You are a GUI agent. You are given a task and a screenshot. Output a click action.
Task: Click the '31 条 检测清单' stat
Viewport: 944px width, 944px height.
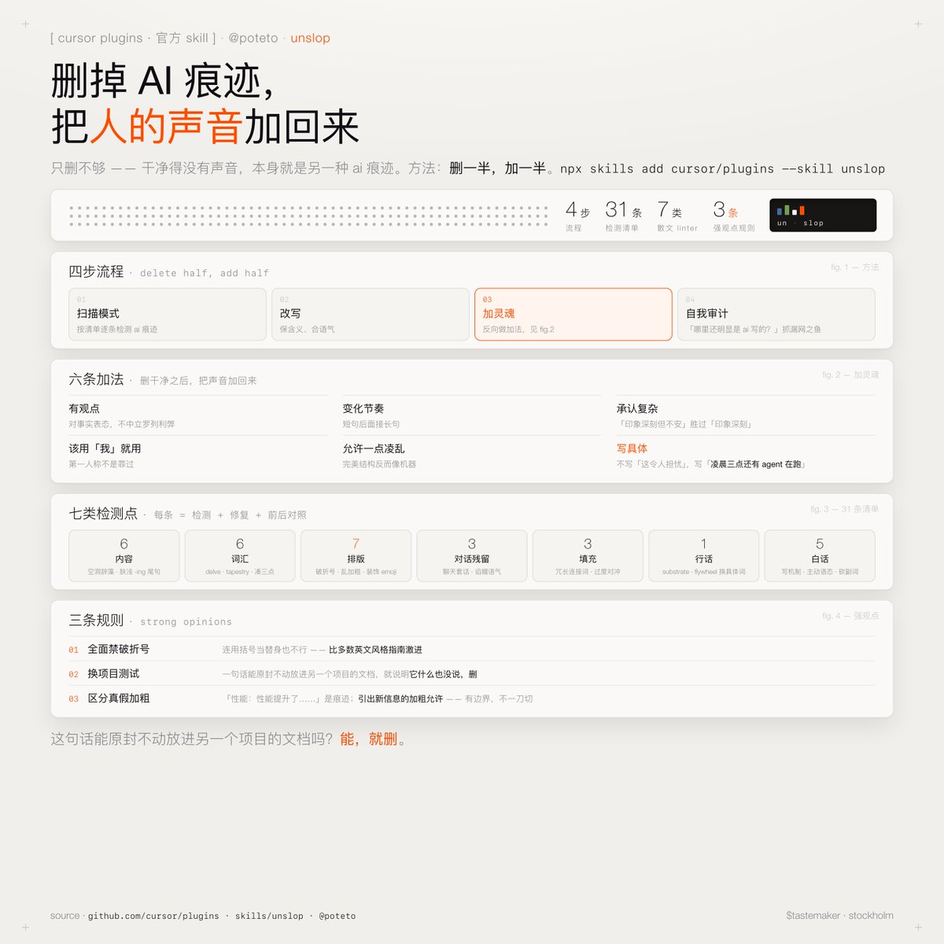coord(623,216)
